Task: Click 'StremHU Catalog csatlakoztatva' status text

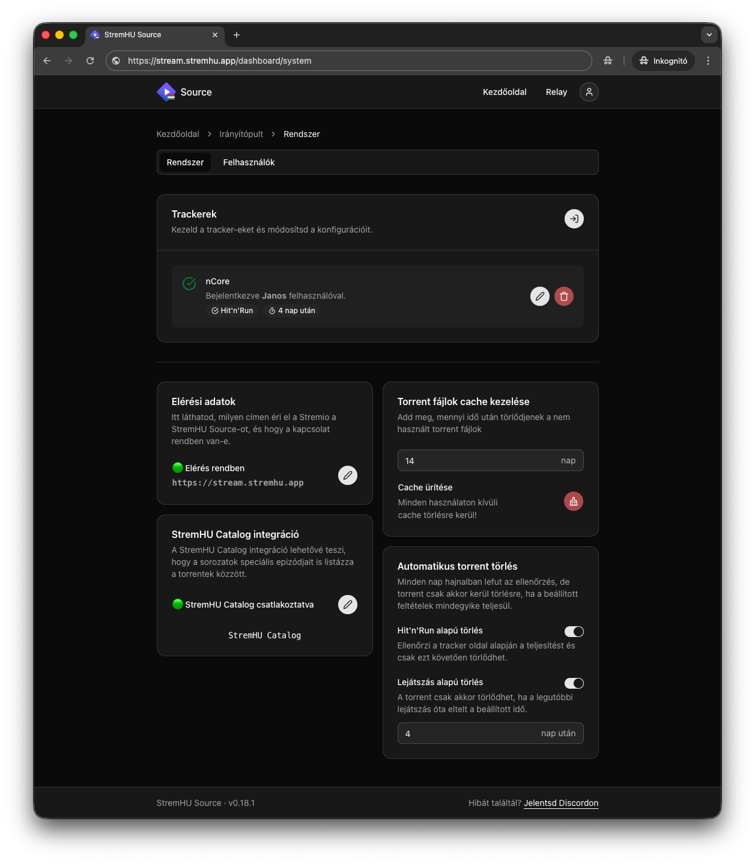Action: [249, 605]
